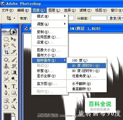
Task: Open the 编辑(E) menu
Action: click(23, 10)
